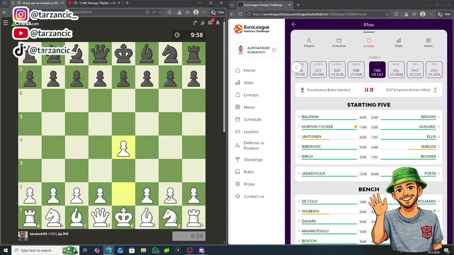The image size is (454, 255).
Task: Select the white queen on d1
Action: pos(100,217)
